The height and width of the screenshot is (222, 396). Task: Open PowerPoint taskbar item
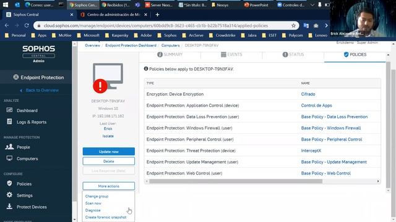click(256, 5)
